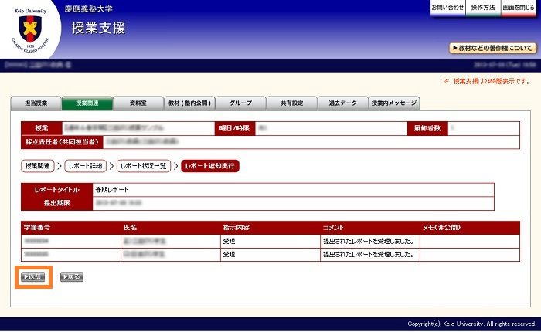Image resolution: width=541 pixels, height=332 pixels.
Task: Go to the グループ tab
Action: coord(240,103)
